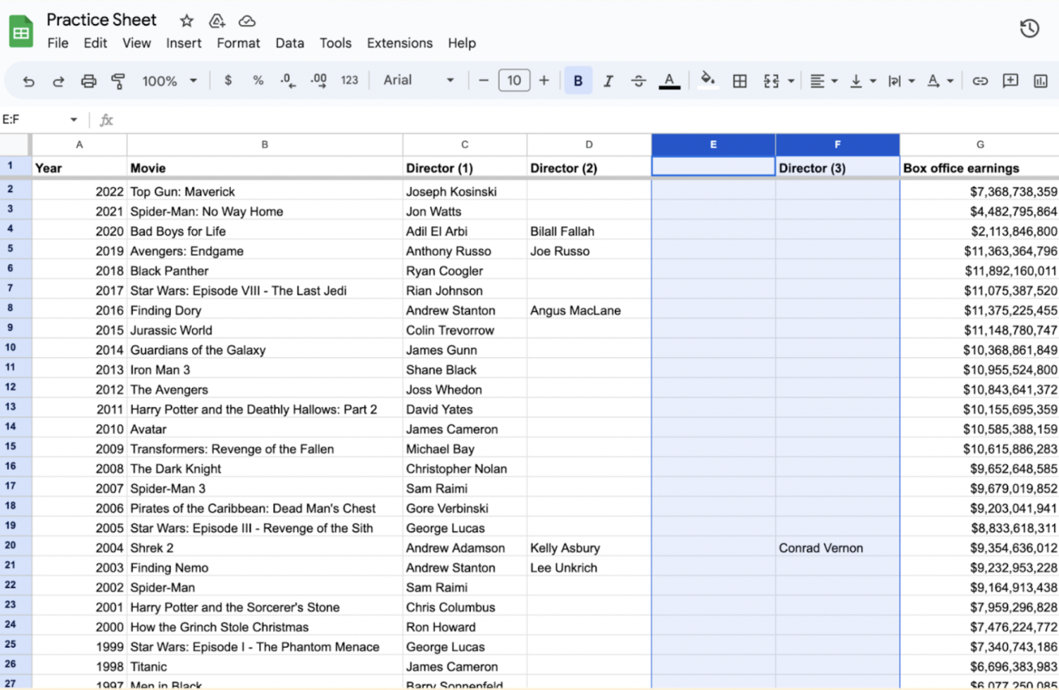Open the Arial font dropdown
Viewport: 1059px width, 690px height.
(x=419, y=80)
